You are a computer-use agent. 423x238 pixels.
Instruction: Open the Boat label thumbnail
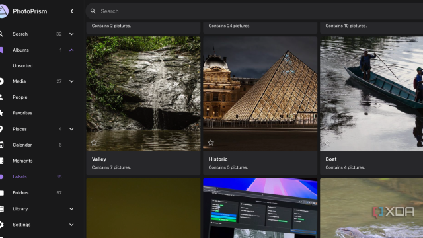pyautogui.click(x=371, y=93)
